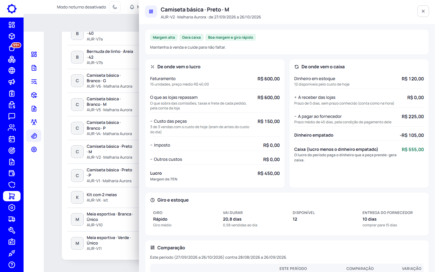Open the customers people icon in the blue sidebar
This screenshot has width=435, height=272.
click(x=12, y=128)
